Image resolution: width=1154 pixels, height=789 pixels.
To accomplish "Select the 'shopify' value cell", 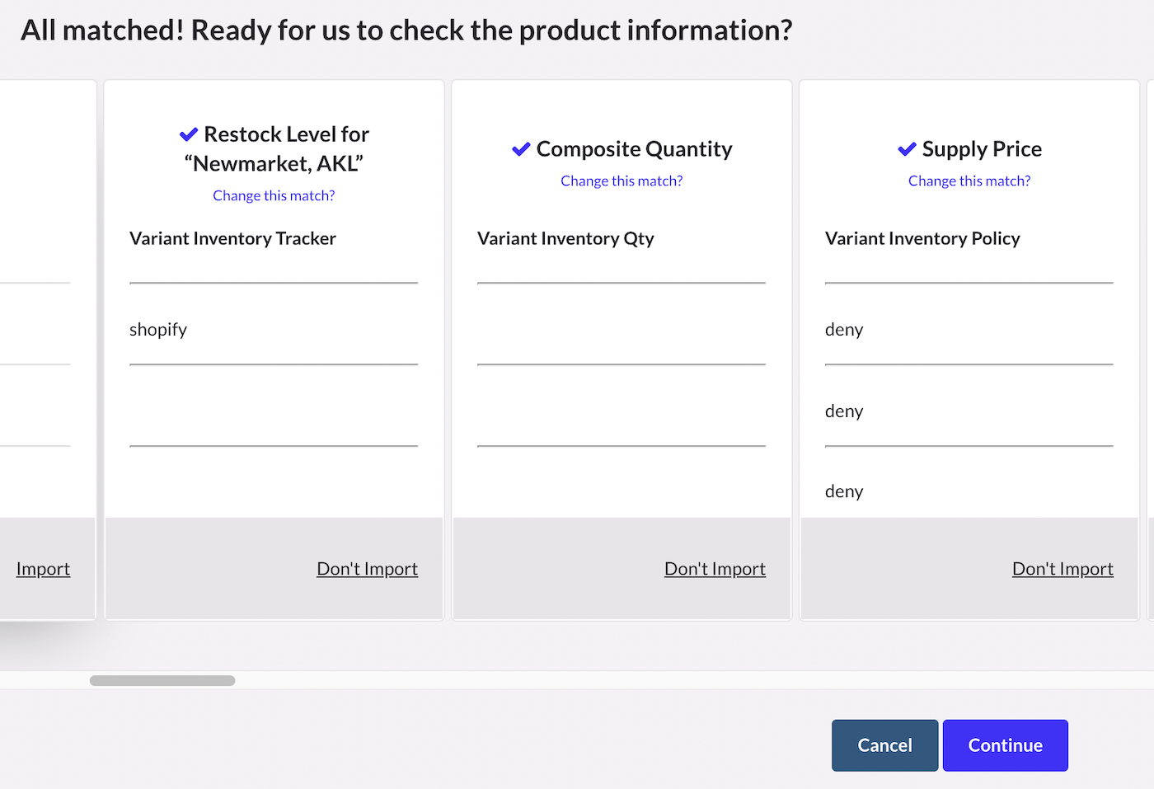I will click(158, 330).
